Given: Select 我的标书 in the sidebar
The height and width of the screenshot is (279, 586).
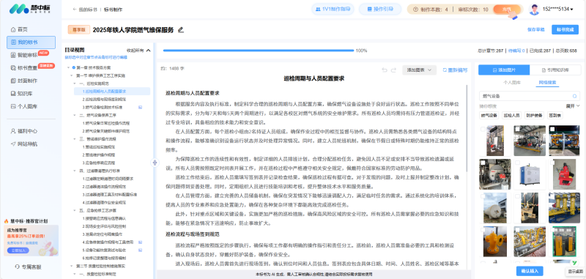Looking at the screenshot, I should [31, 42].
